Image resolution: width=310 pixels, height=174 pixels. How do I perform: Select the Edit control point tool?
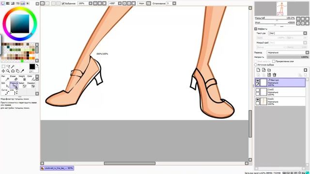[5, 85]
